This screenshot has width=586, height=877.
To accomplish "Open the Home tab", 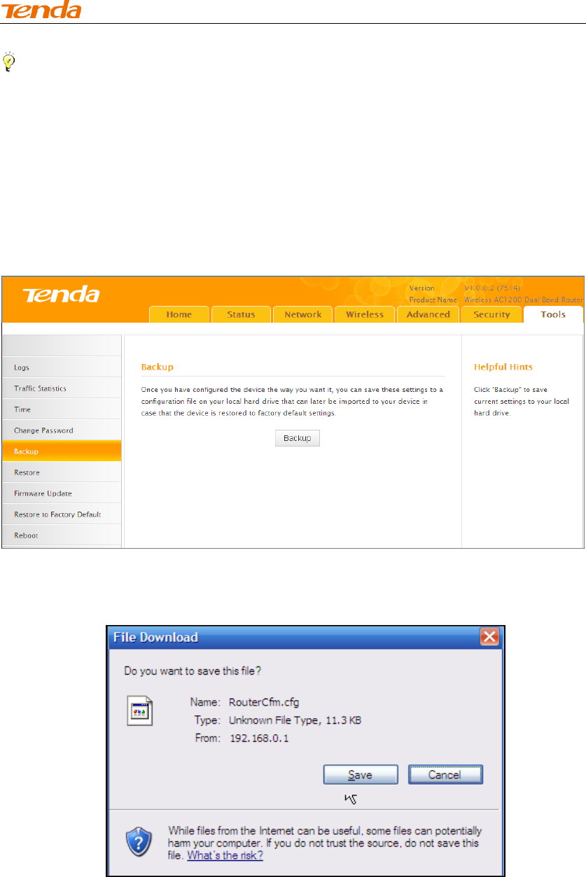I will [x=179, y=314].
